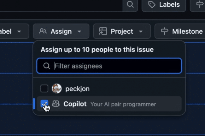Viewport: 205px width, 136px height.
Task: Click the Copilot robot icon
Action: point(56,104)
